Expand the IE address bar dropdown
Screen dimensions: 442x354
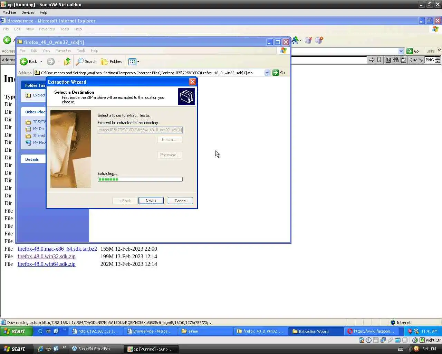[x=401, y=51]
